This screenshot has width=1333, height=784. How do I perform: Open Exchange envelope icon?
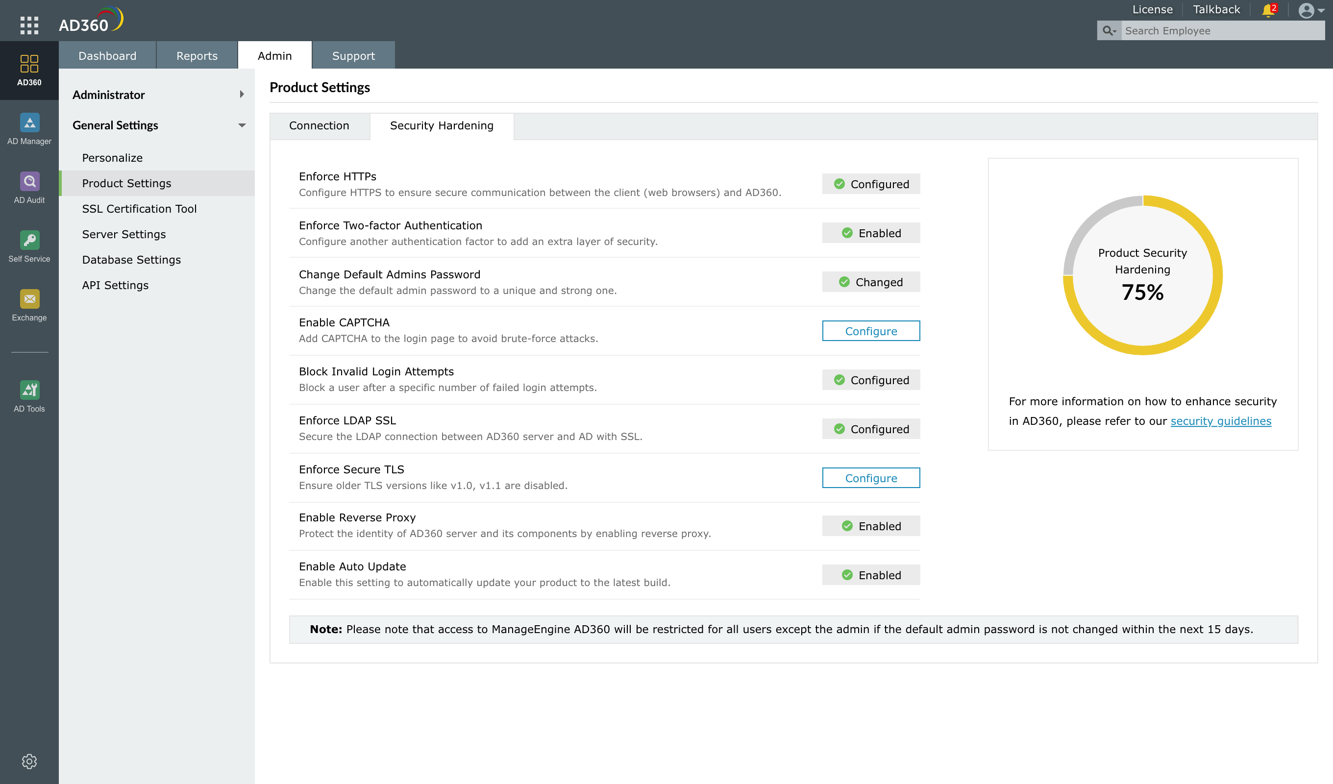click(29, 305)
